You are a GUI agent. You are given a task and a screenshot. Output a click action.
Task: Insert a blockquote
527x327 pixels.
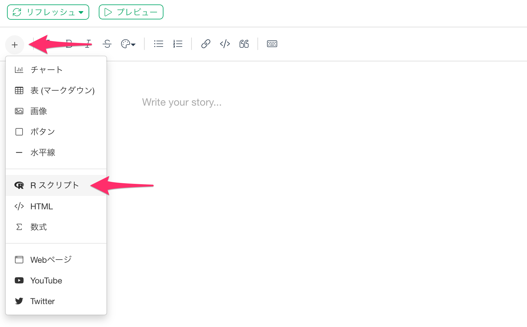coord(244,44)
